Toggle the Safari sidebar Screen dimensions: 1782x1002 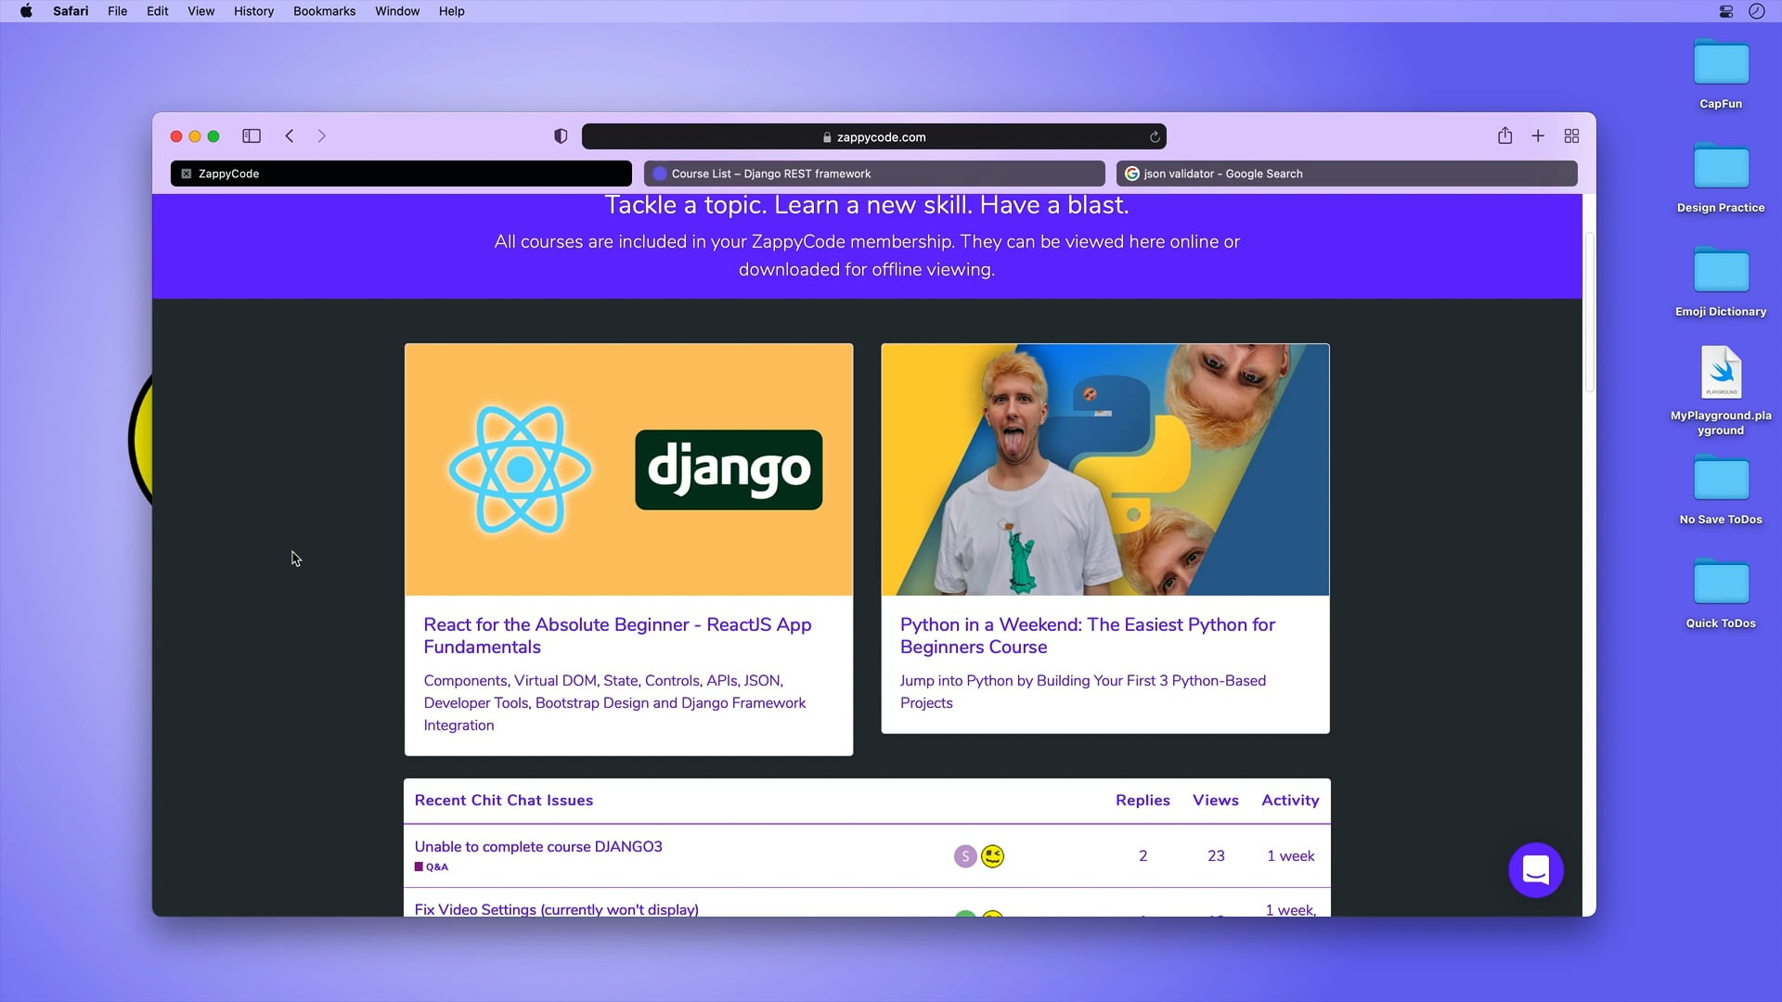point(252,136)
